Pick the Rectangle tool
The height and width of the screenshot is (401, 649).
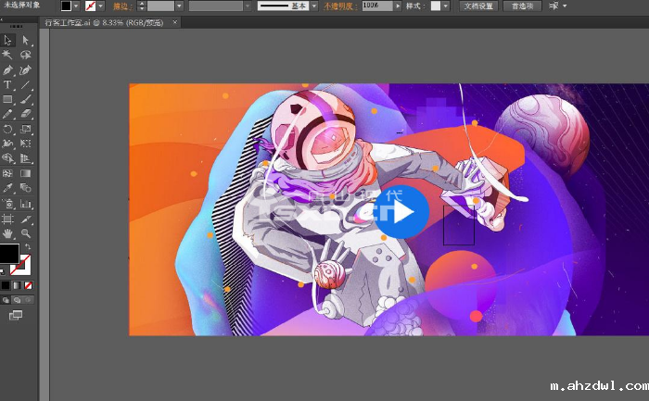point(7,99)
